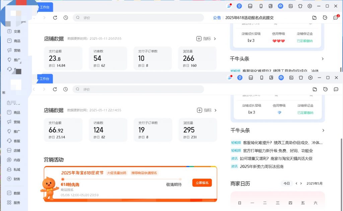Open the blue lightning quick-action toolbar icon
Image resolution: width=343 pixels, height=211 pixels.
(x=239, y=77)
